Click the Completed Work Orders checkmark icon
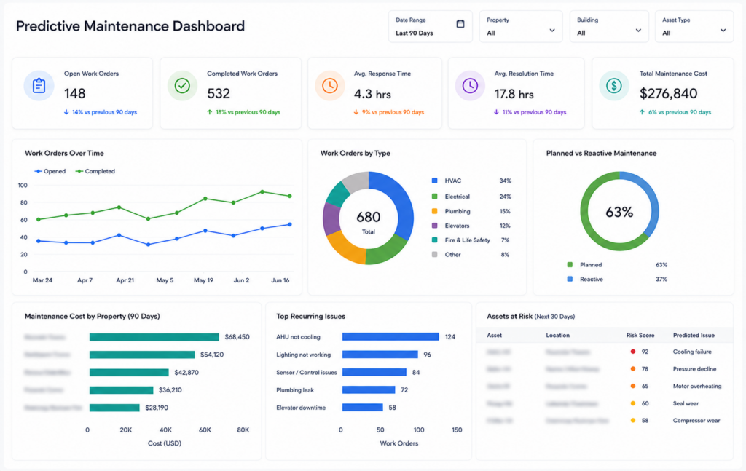Screen dimensions: 746x471 click(182, 86)
